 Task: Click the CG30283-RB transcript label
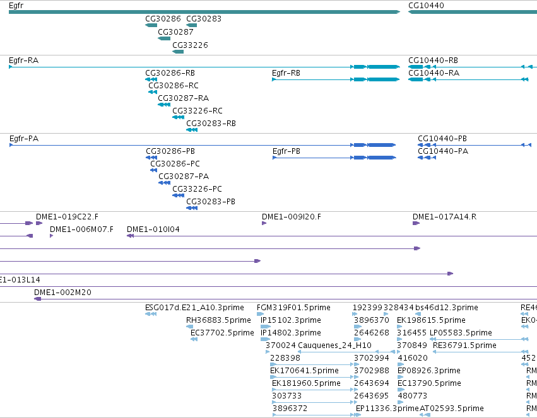pyautogui.click(x=211, y=124)
